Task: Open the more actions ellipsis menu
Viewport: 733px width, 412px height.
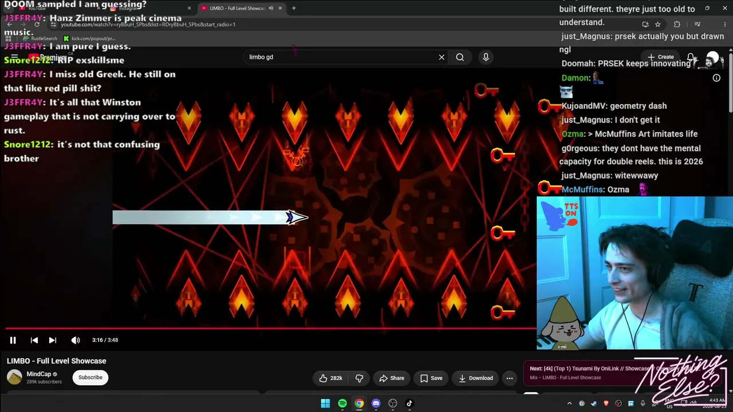Action: (509, 378)
